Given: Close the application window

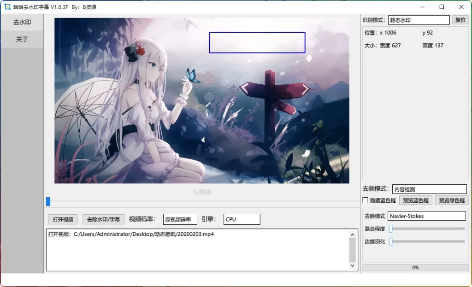Looking at the screenshot, I should pos(461,7).
